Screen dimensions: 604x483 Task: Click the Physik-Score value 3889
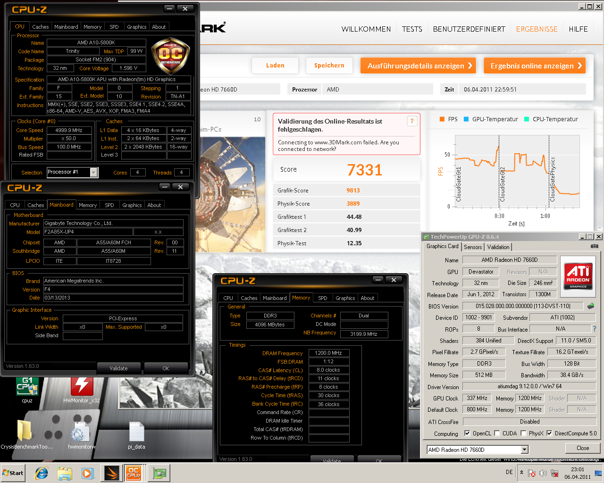pyautogui.click(x=353, y=204)
